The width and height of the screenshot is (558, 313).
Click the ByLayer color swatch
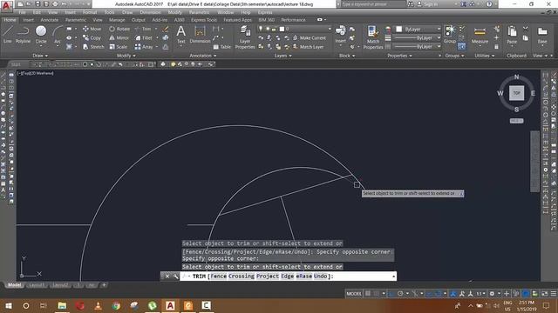tap(399, 29)
